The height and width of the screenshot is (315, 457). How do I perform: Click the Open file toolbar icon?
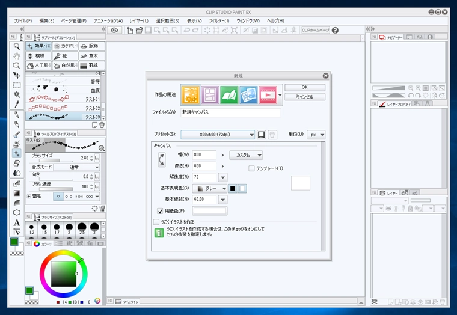139,30
